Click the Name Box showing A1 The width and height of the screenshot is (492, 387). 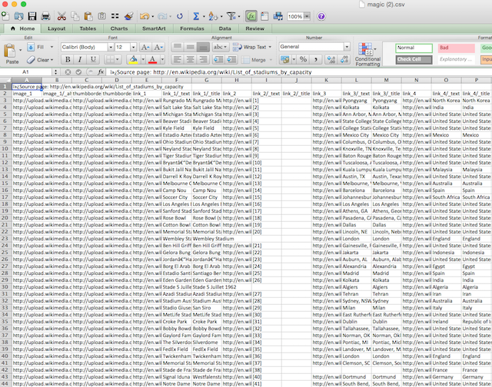coord(25,72)
